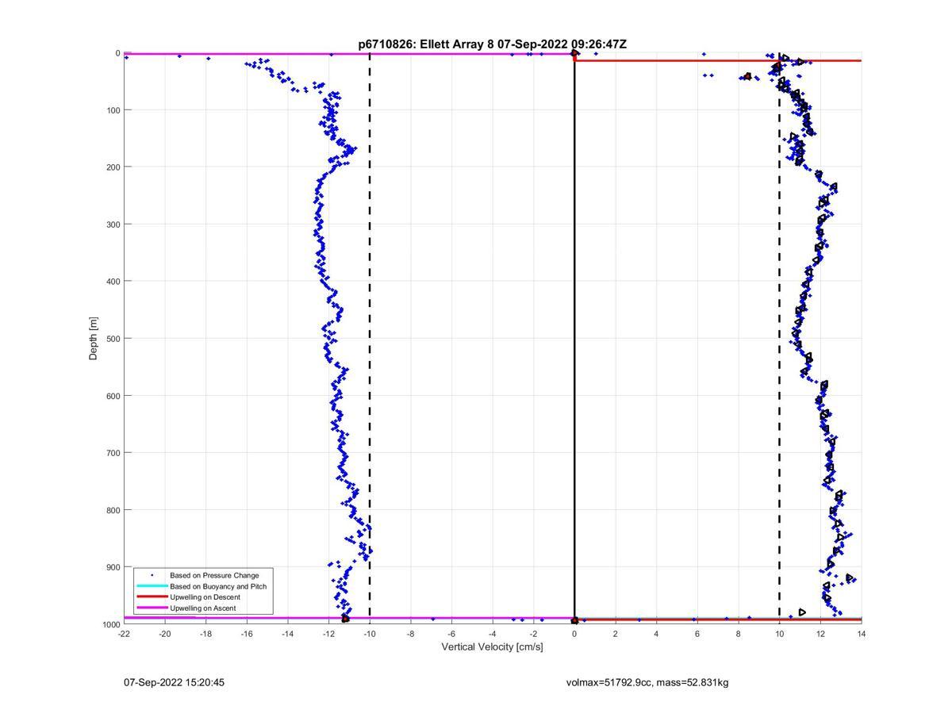This screenshot has width=952, height=702.
Task: Click the plot title 'p6710826: Ellett Array 8'
Action: [x=427, y=44]
